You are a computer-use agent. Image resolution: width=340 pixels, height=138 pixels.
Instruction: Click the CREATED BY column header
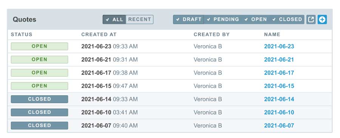coord(212,34)
